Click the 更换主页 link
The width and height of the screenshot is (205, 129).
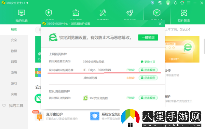coord(148,62)
